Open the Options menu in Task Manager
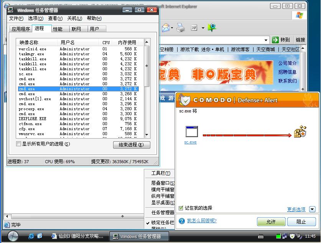Image resolution: width=321 pixels, height=243 pixels. [x=36, y=18]
